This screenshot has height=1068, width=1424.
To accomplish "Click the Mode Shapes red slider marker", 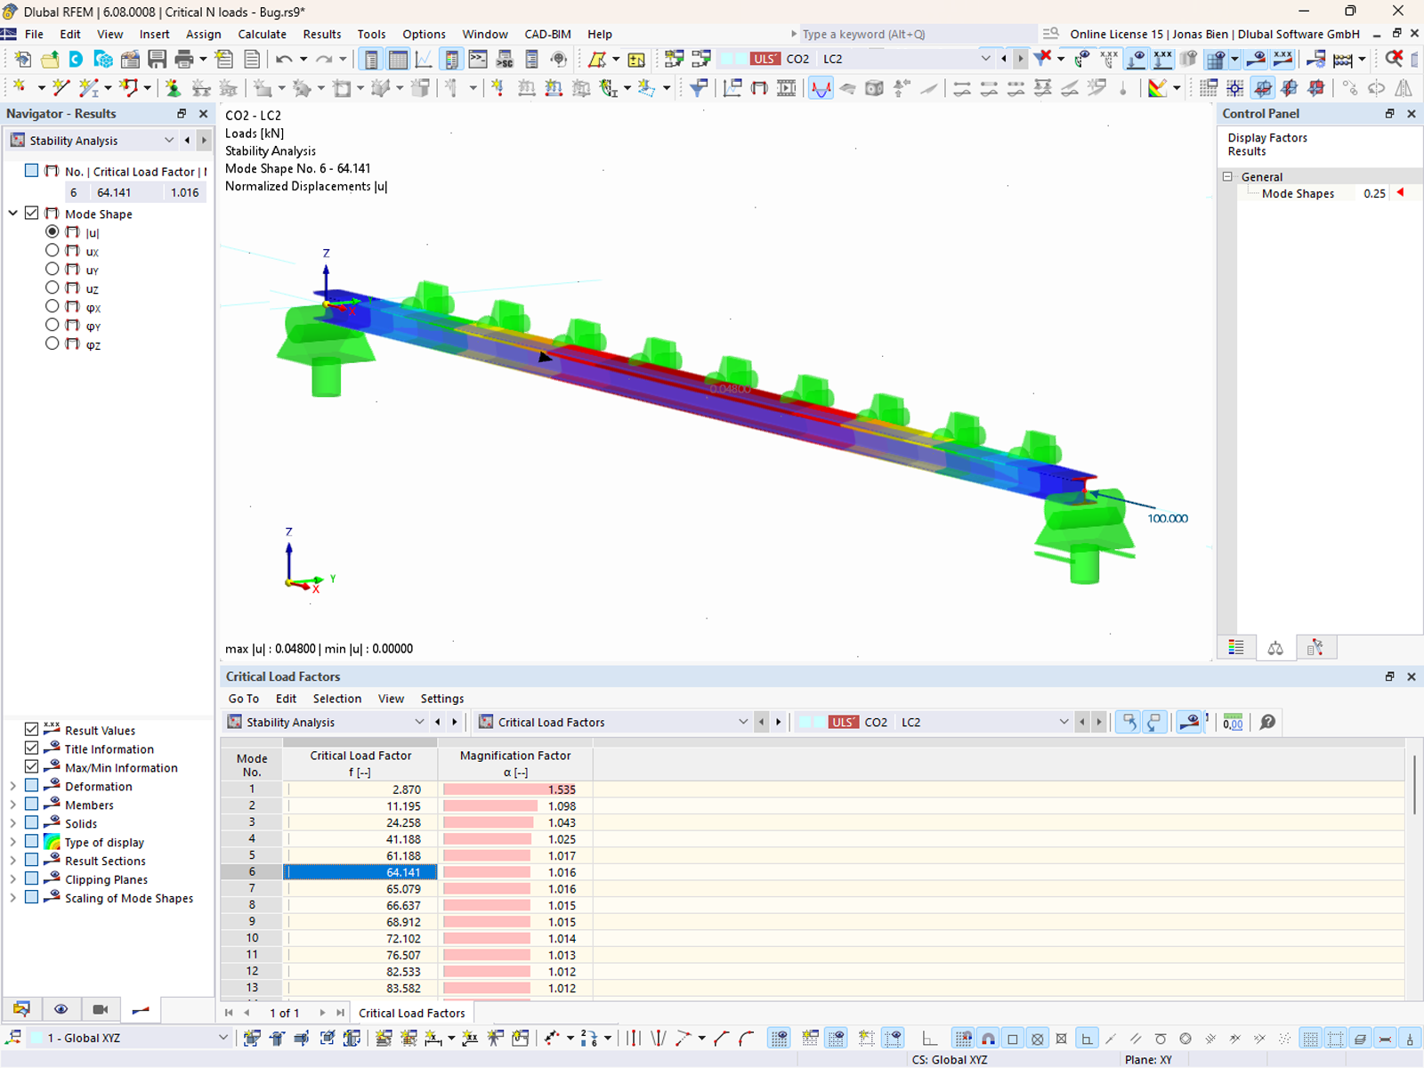I will (1401, 193).
